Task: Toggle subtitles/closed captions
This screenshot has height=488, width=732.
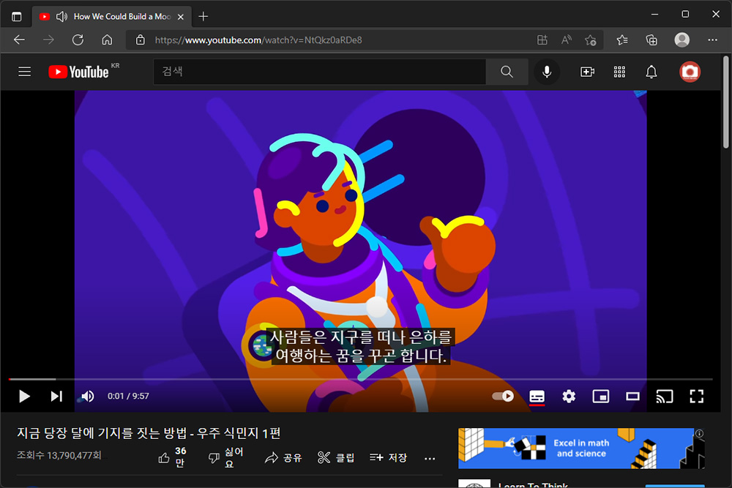Action: click(x=537, y=396)
